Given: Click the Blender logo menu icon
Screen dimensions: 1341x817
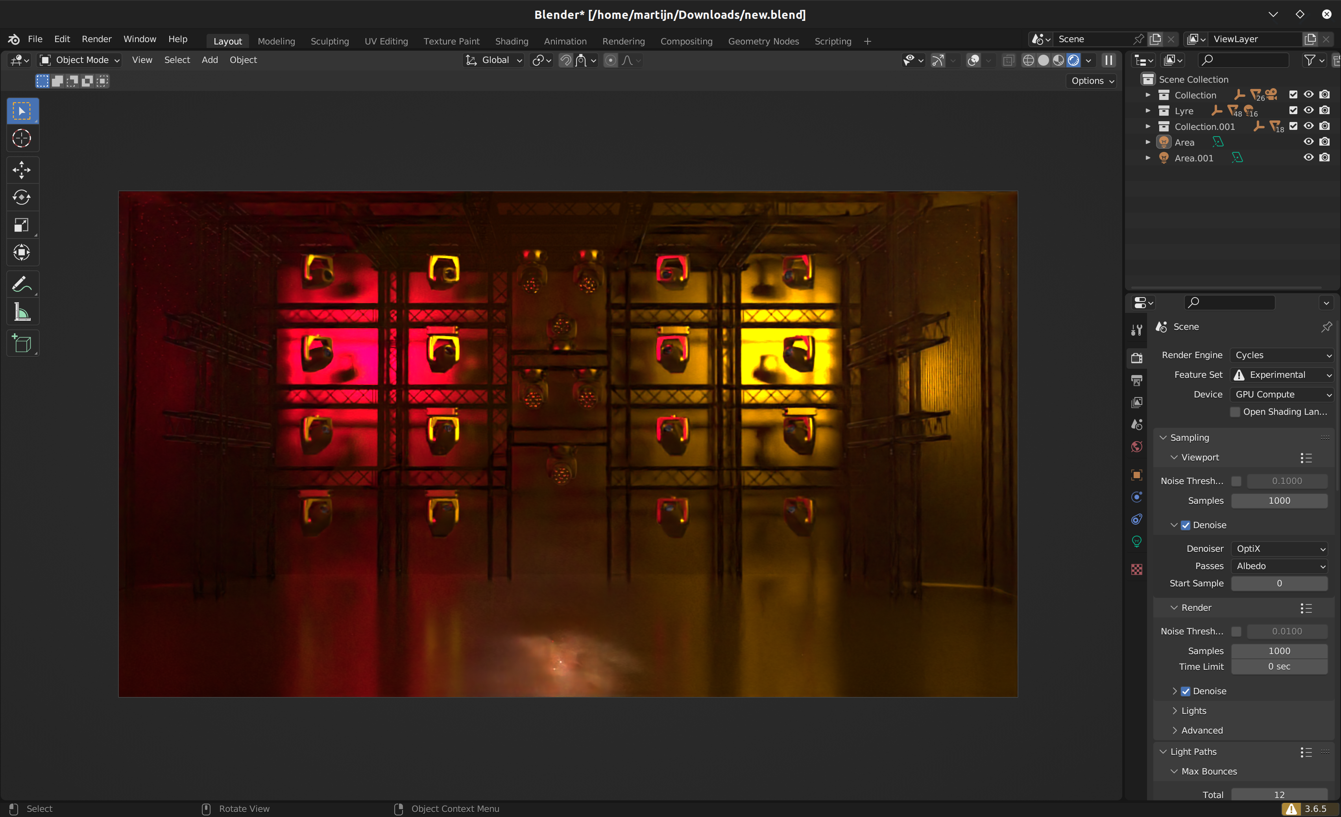Looking at the screenshot, I should 14,39.
